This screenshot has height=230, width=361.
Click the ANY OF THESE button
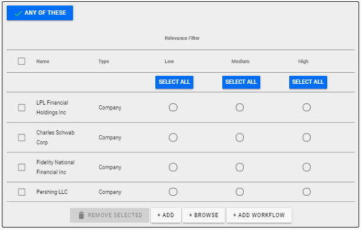tap(40, 13)
